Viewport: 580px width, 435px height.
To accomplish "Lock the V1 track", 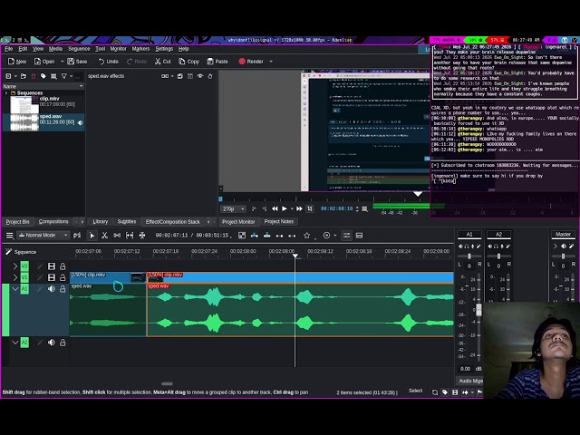I will 63,277.
